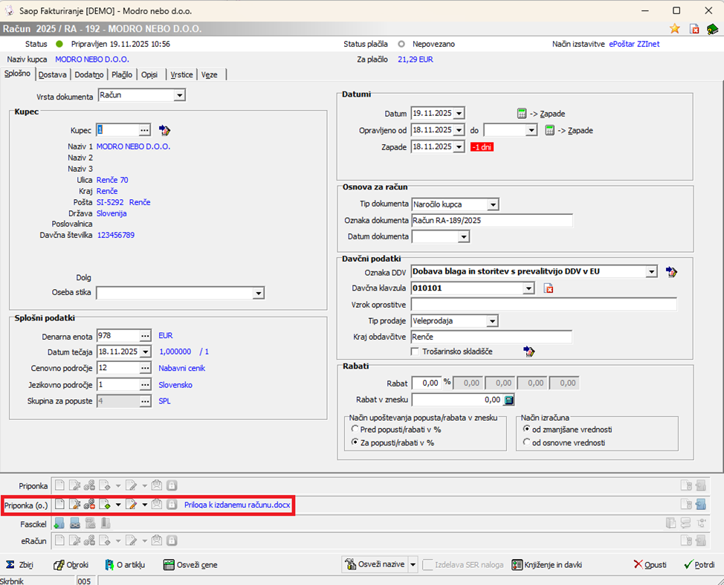
Task: Cancel with the Opusti button
Action: tap(650, 565)
